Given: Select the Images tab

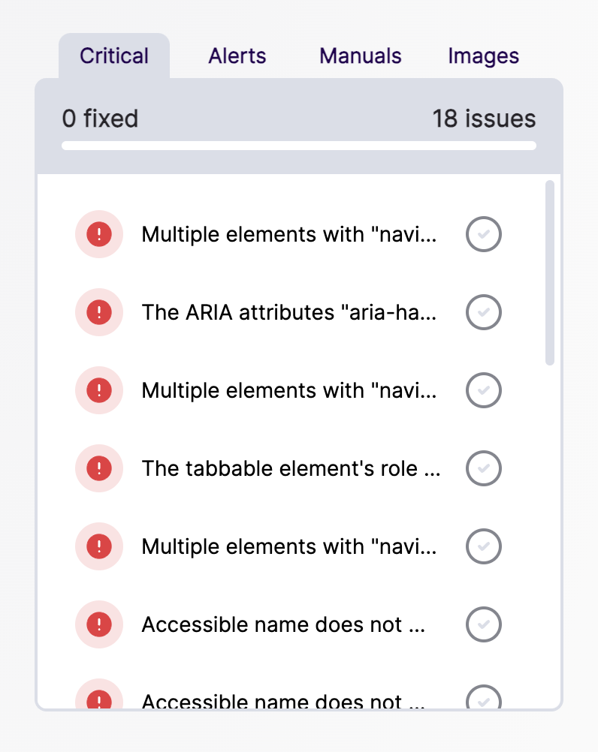Looking at the screenshot, I should [x=484, y=56].
